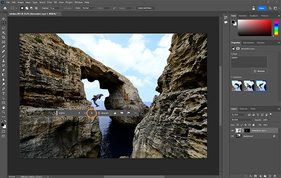Toggle visibility of Background layer
The height and width of the screenshot is (178, 281).
233,136
